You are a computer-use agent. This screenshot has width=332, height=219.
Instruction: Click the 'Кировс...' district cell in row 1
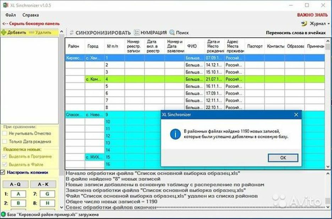(x=75, y=58)
